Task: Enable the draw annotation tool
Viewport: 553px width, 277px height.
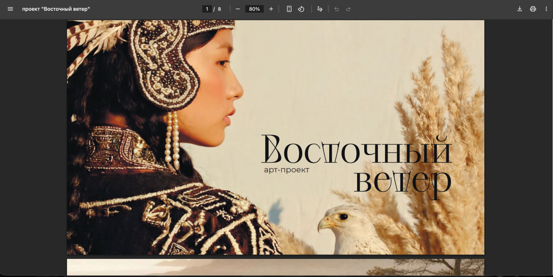Action: 320,9
